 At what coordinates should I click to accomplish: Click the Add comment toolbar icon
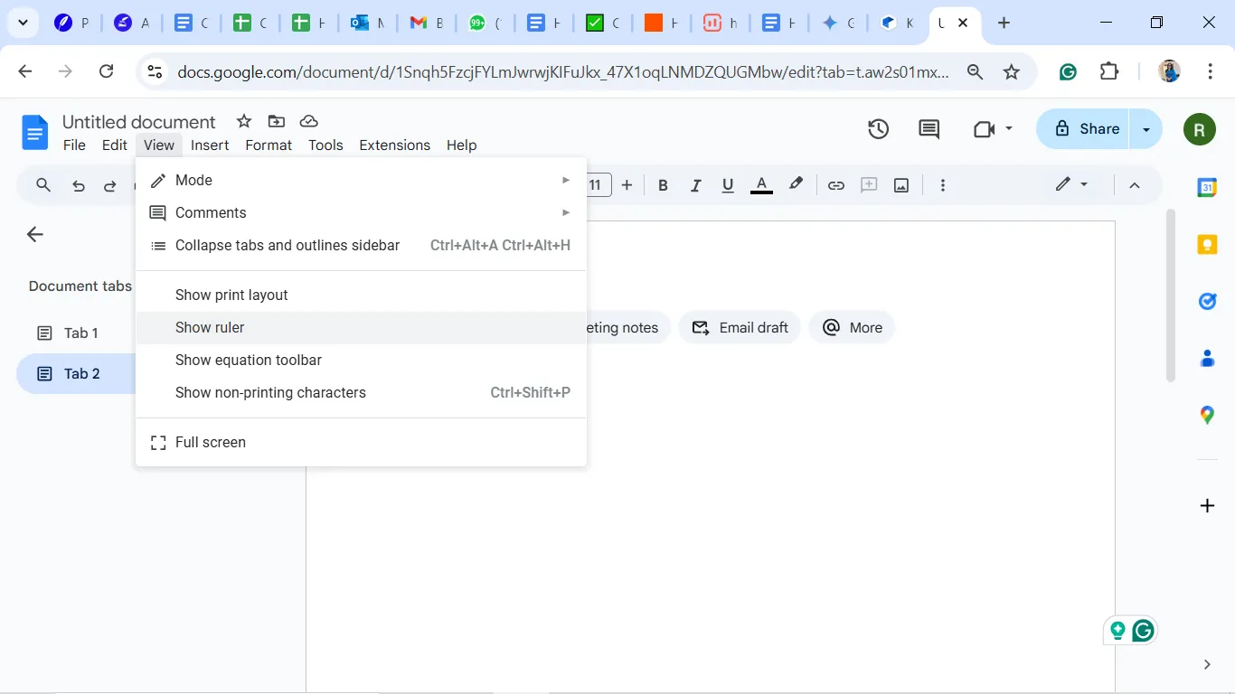[869, 185]
